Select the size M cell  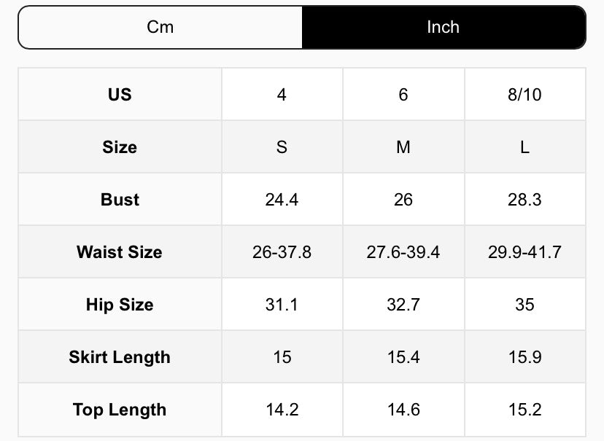click(403, 147)
